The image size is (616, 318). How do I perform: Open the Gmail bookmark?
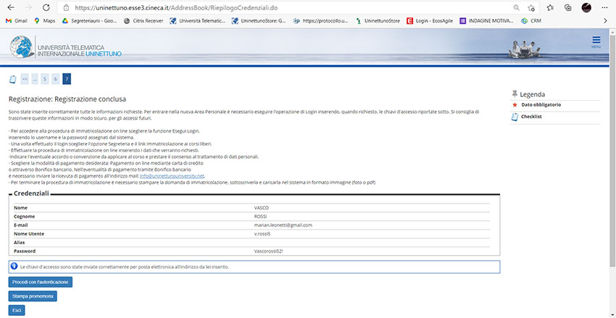[17, 21]
